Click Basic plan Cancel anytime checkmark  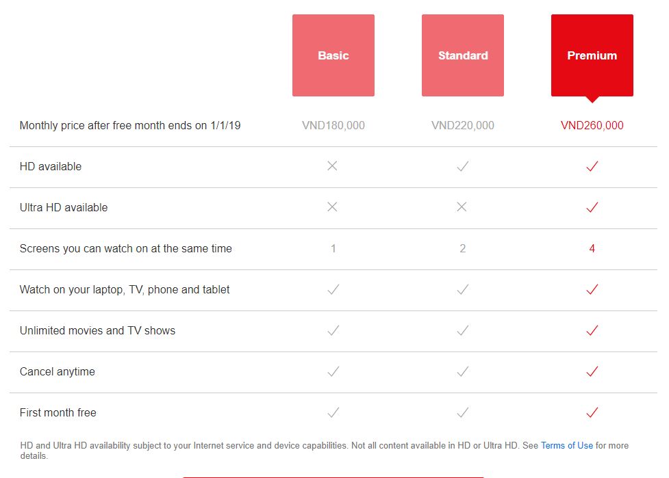coord(333,371)
